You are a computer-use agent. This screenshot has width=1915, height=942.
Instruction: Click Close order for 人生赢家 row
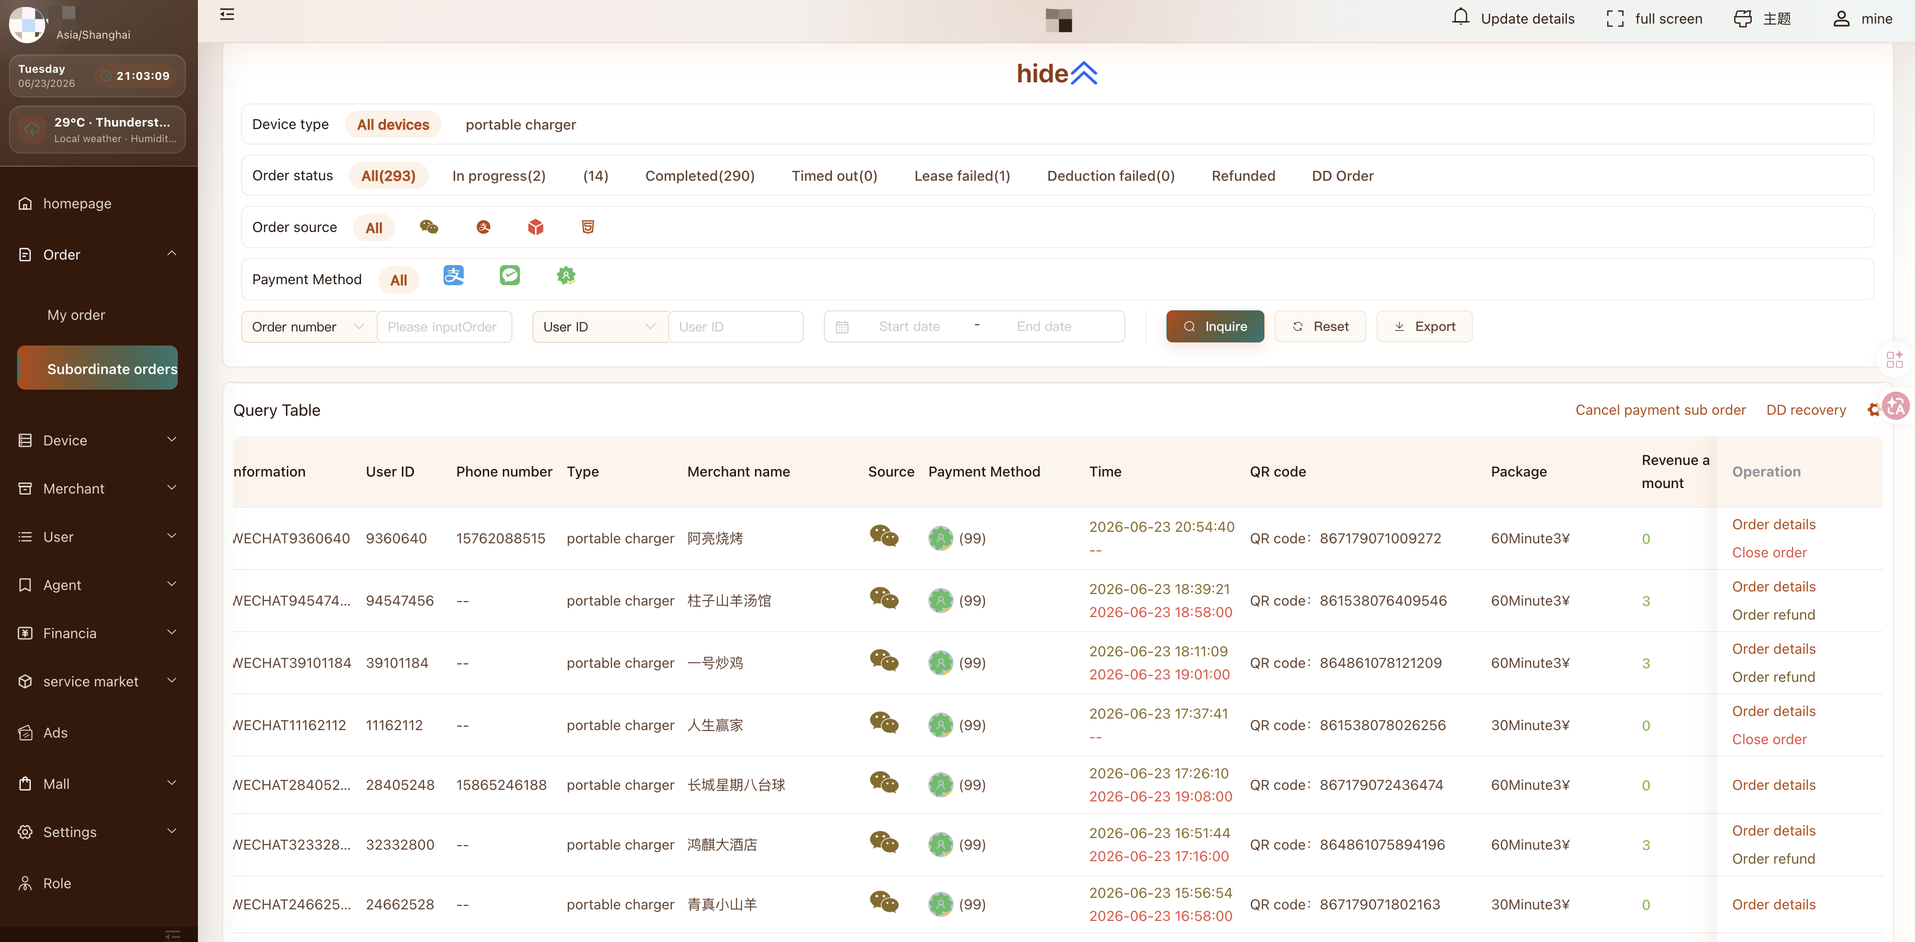(1769, 739)
